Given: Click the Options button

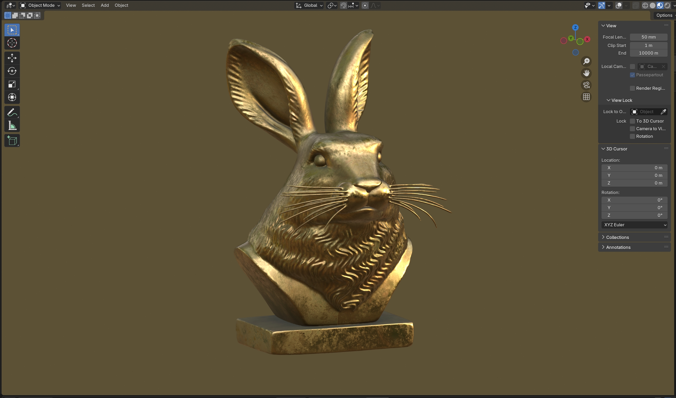Looking at the screenshot, I should (664, 15).
